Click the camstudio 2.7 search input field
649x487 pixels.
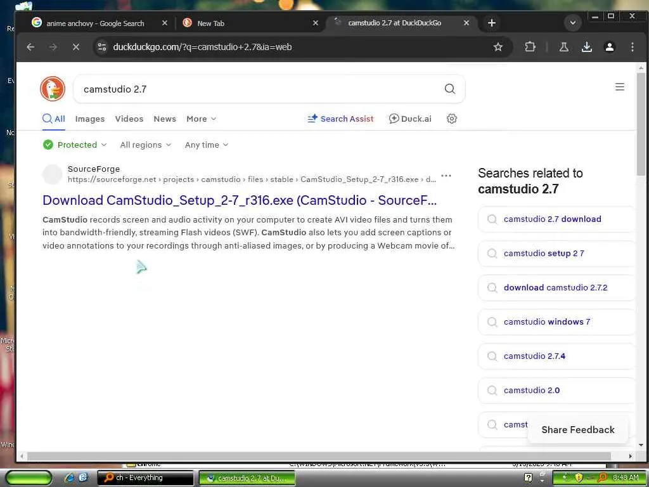[260, 89]
